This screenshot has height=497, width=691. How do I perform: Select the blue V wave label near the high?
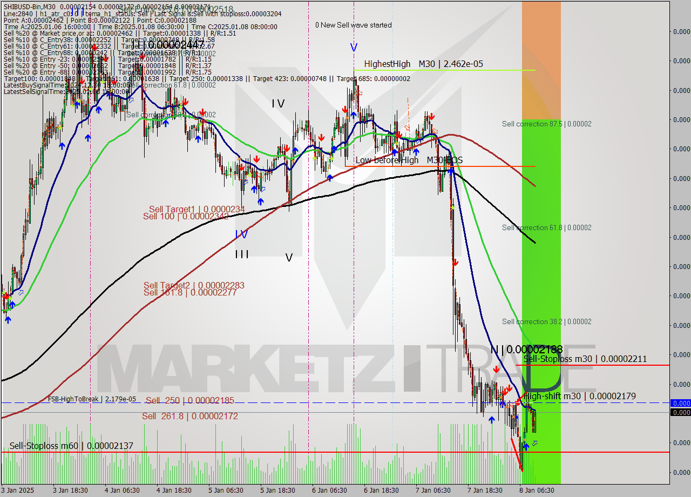coord(354,48)
